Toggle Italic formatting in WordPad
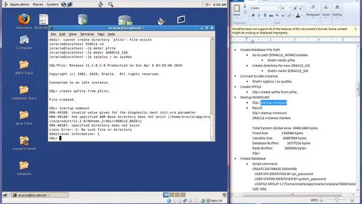The height and width of the screenshot is (204, 362). [259, 15]
